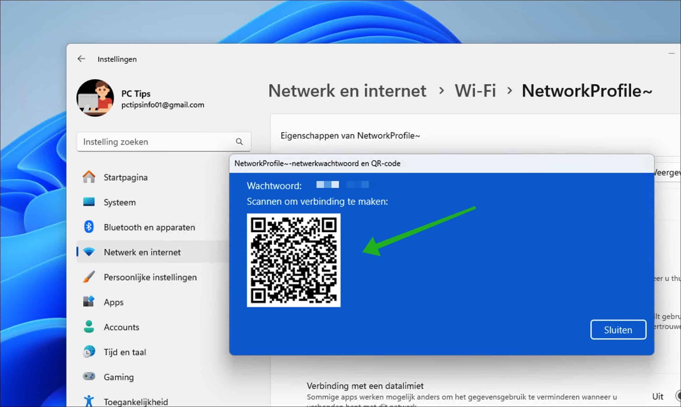Select the Tijd en taal clock icon
This screenshot has width=681, height=407.
point(89,352)
